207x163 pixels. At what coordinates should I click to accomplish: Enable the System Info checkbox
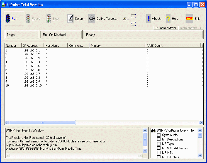159,135
